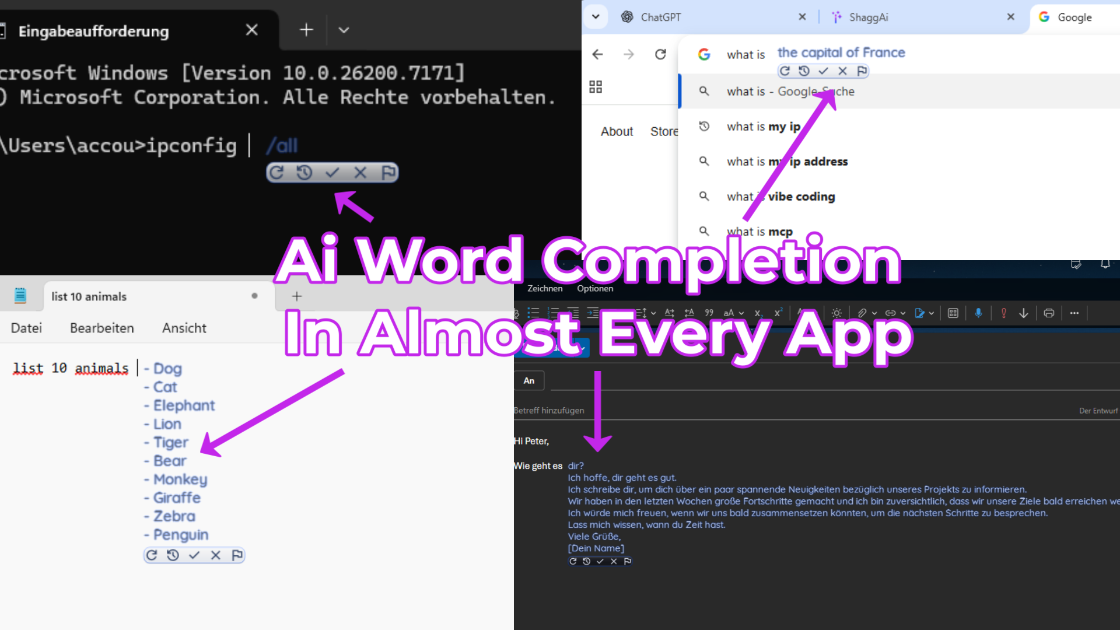Select the bulleted list icon in email toolbar

tap(533, 313)
